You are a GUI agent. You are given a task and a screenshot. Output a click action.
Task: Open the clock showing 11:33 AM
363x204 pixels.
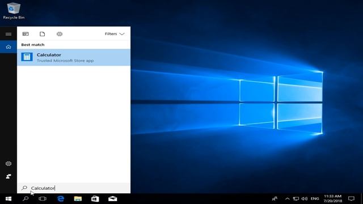(333, 199)
